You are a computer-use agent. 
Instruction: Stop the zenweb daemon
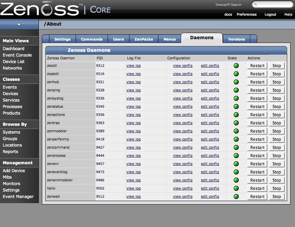point(277,197)
